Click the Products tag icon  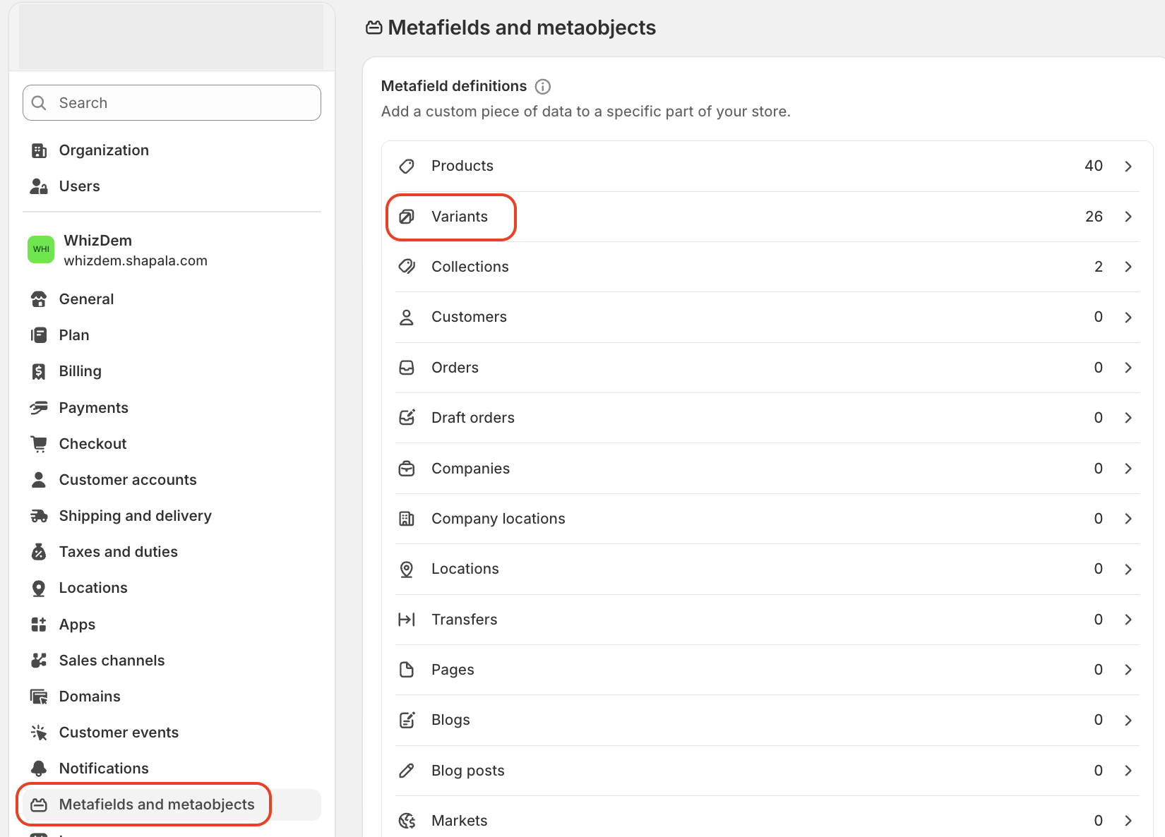point(407,166)
